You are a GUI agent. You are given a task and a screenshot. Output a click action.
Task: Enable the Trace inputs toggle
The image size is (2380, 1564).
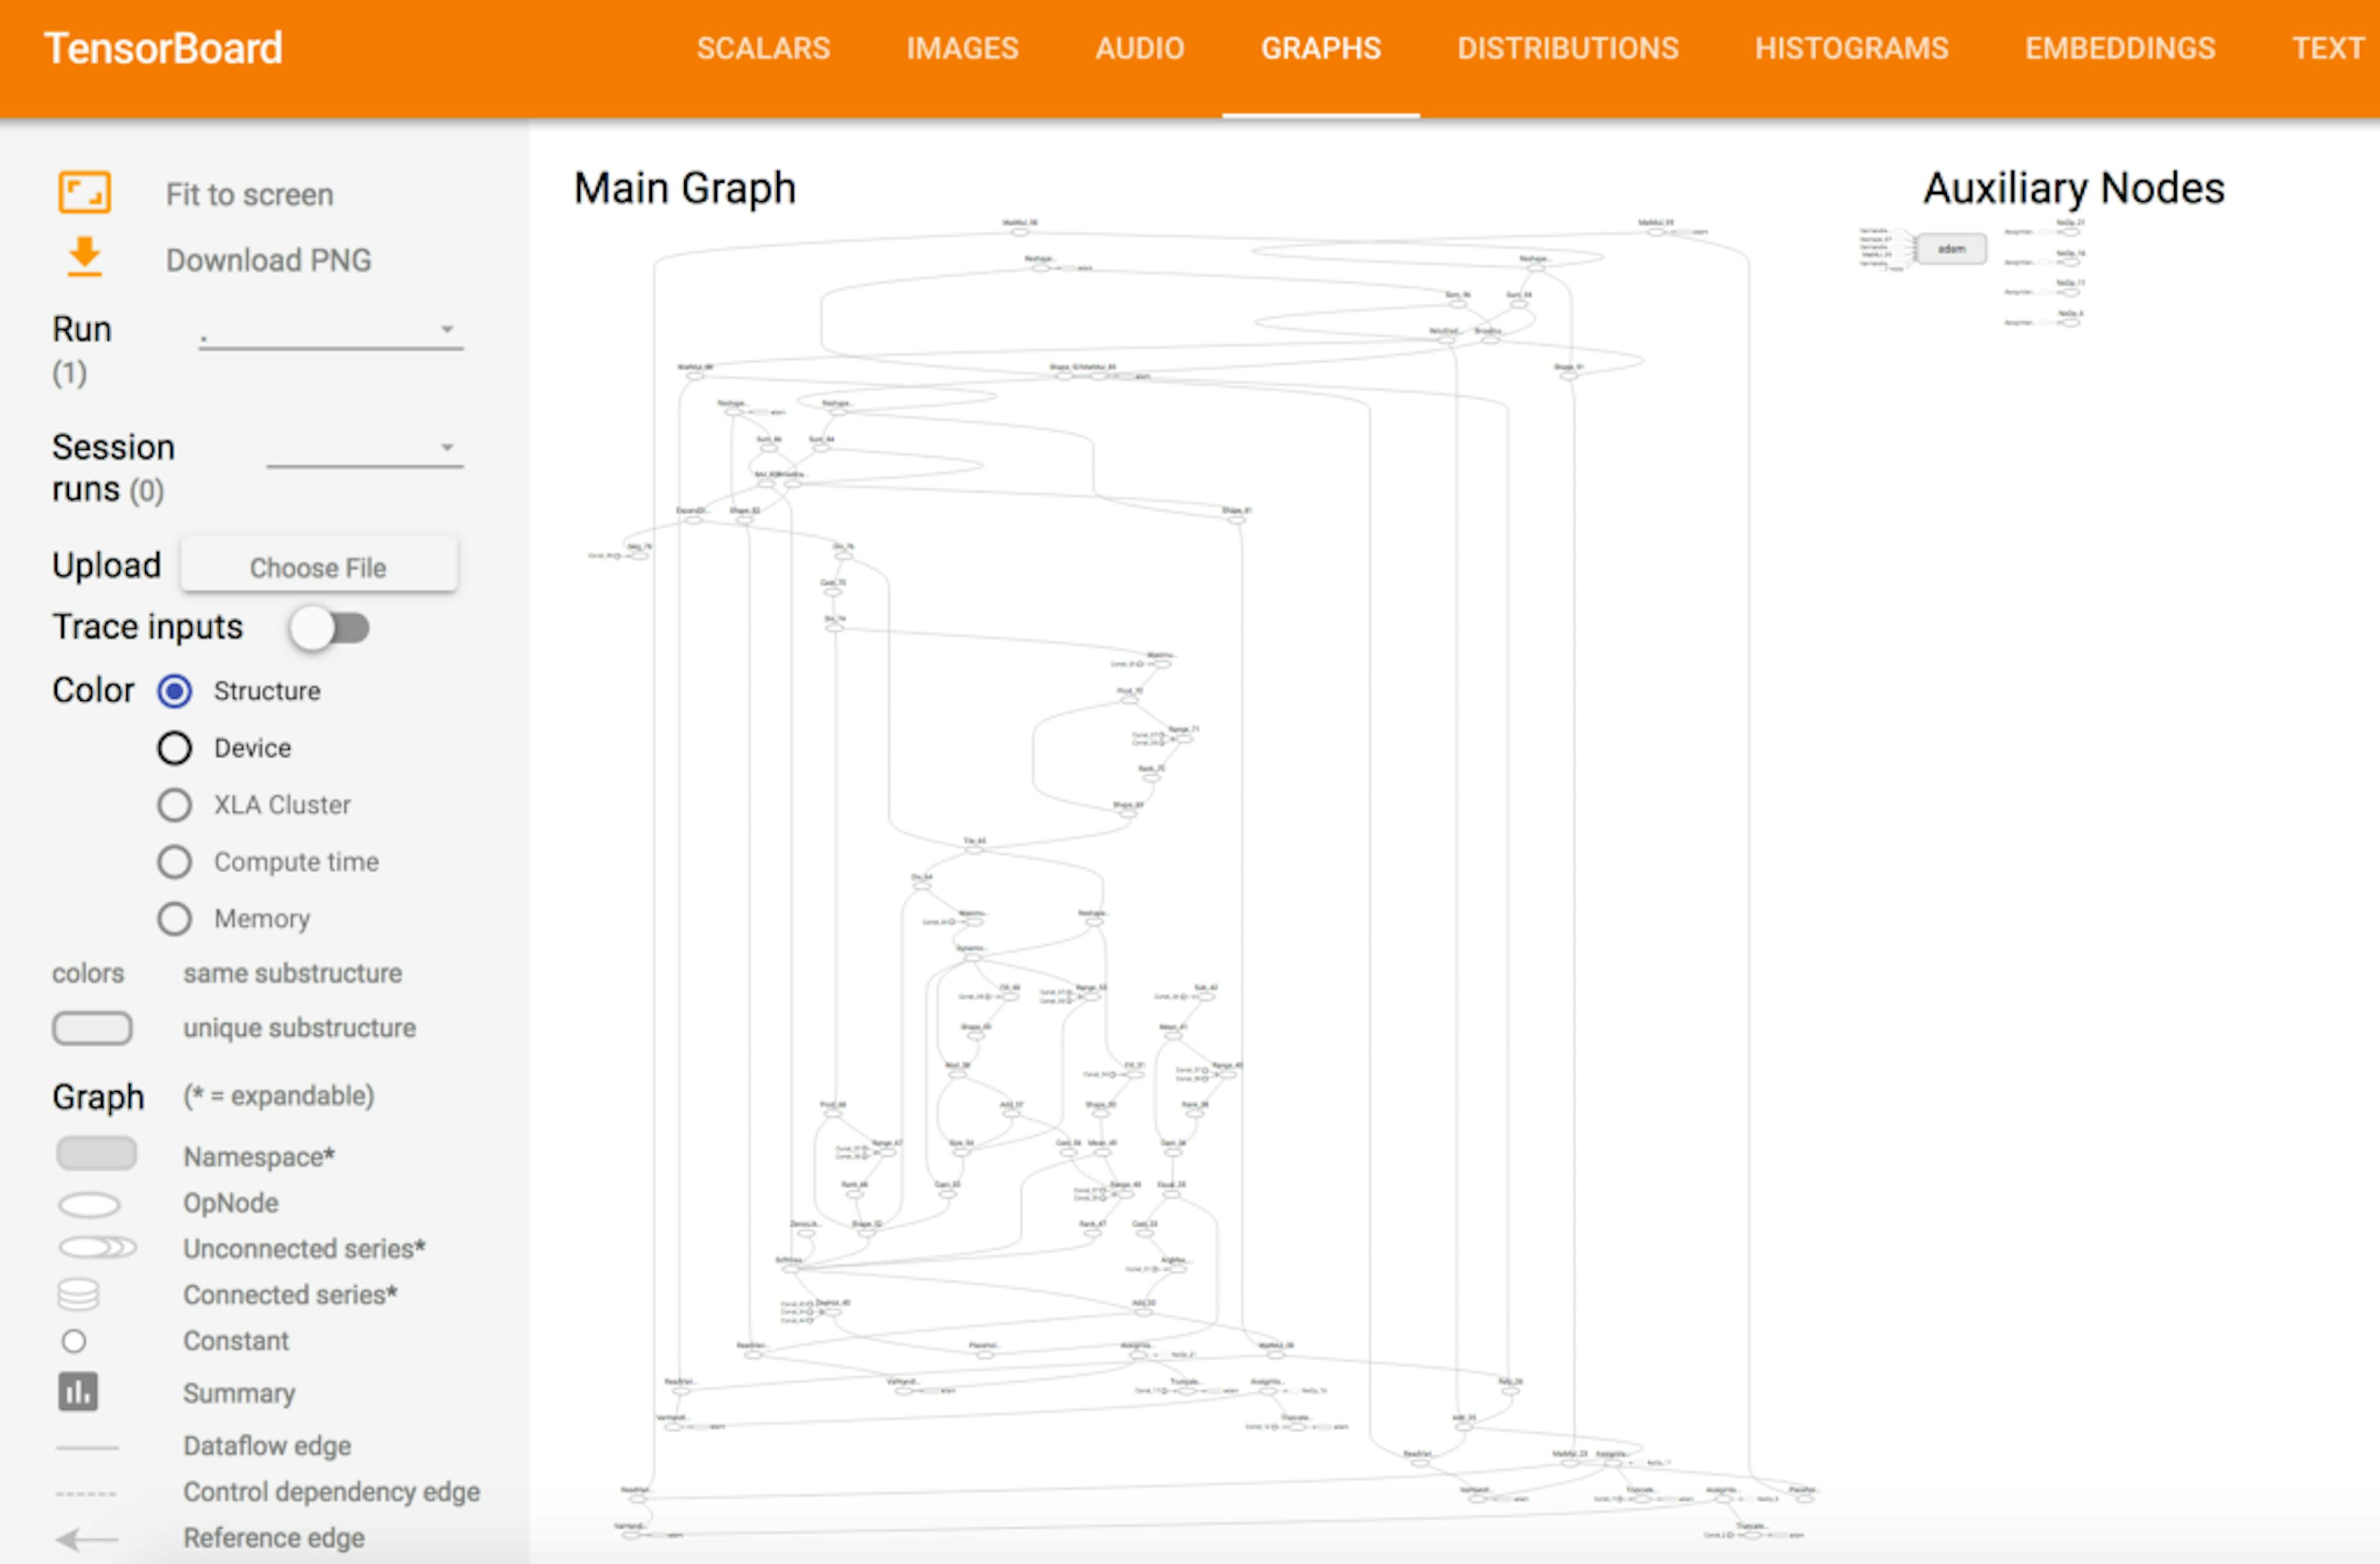coord(330,628)
